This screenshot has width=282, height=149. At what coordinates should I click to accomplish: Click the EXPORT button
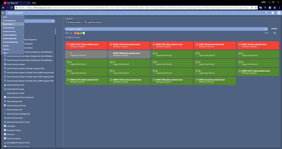click(x=274, y=29)
